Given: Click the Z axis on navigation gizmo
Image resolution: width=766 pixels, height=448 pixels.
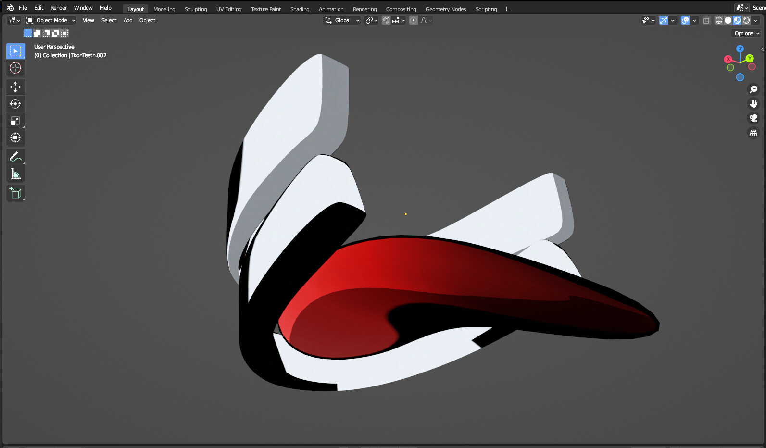Looking at the screenshot, I should tap(740, 49).
